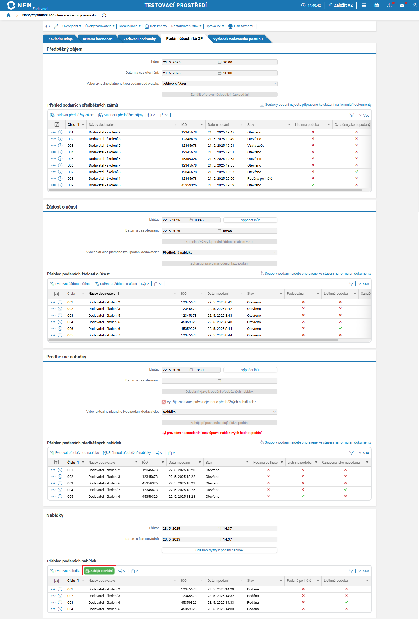This screenshot has height=619, width=419.
Task: Open messages envelope icon
Action: (402, 5)
